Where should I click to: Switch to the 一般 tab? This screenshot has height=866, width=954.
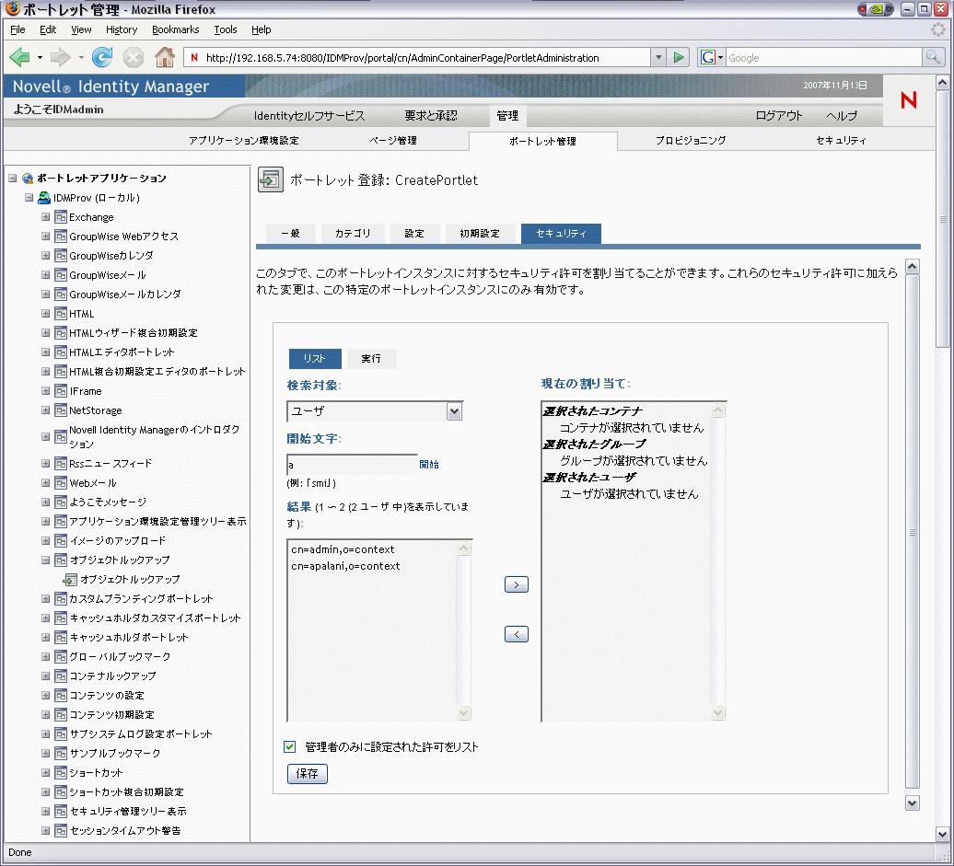pyautogui.click(x=291, y=234)
